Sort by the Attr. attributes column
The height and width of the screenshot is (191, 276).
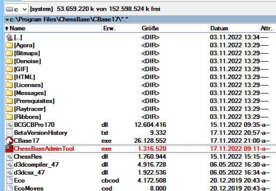tap(267, 28)
